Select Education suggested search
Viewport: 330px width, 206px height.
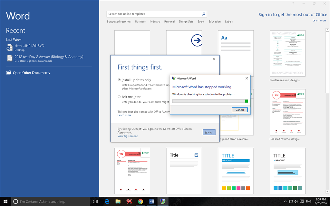[x=214, y=22]
